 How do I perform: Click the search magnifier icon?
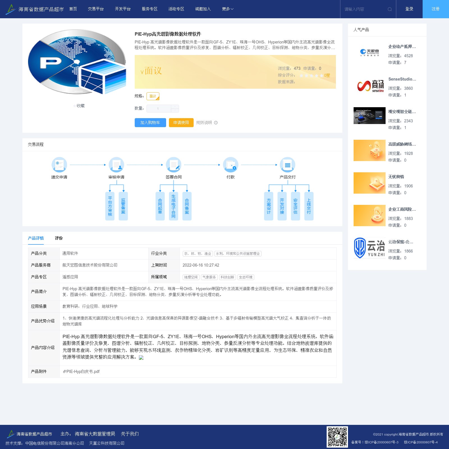point(390,9)
